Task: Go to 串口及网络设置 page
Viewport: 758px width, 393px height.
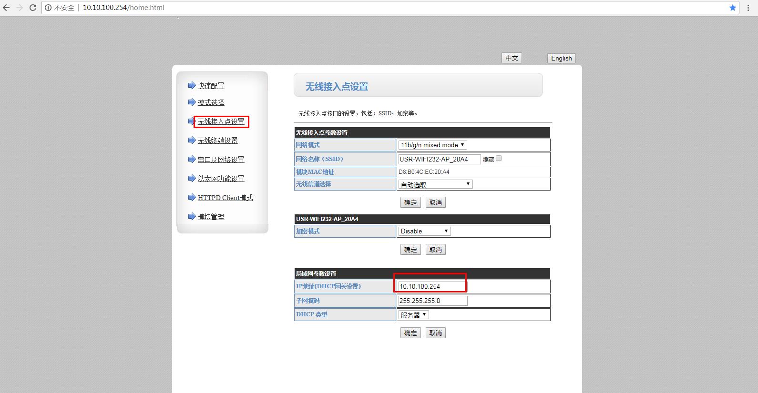Action: tap(221, 160)
